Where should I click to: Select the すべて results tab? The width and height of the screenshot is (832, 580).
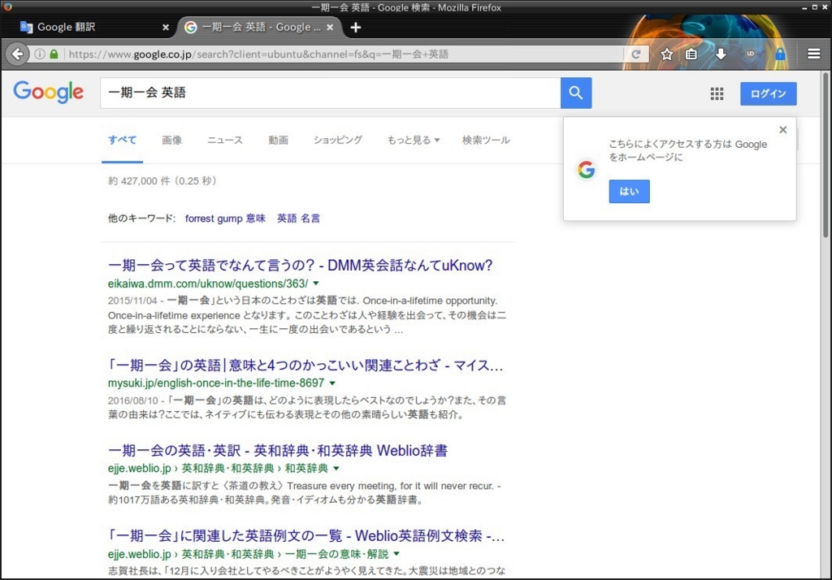(x=123, y=140)
